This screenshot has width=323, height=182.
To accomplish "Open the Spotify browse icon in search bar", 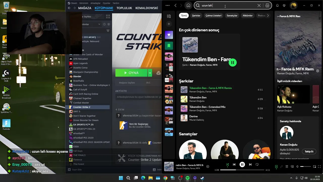I will (267, 6).
